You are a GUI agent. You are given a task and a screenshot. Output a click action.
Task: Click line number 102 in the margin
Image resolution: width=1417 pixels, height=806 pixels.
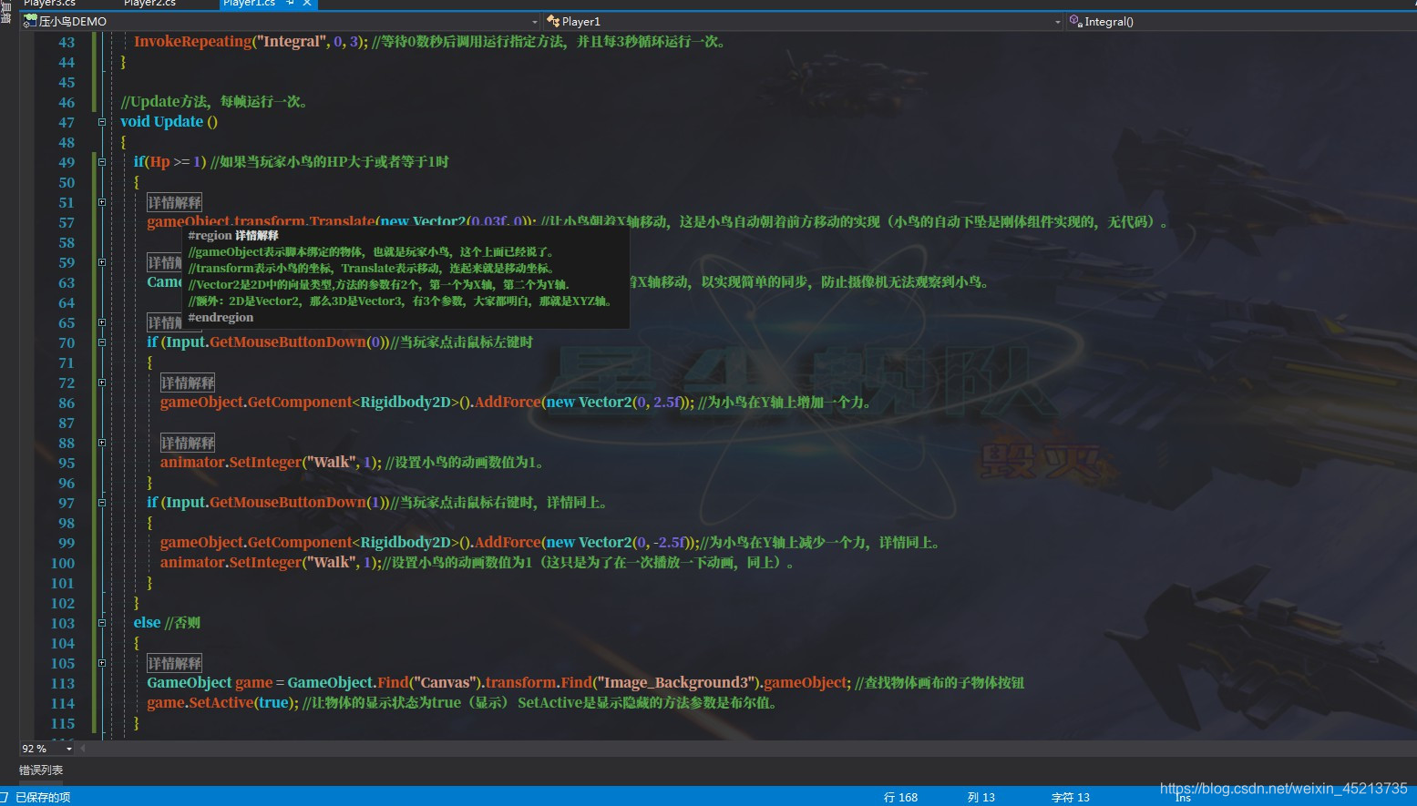click(63, 603)
